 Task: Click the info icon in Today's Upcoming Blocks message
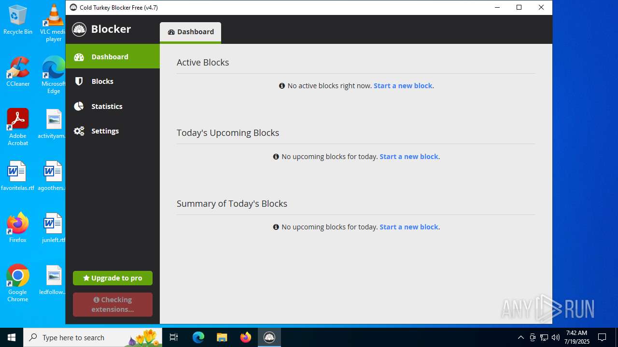(276, 157)
